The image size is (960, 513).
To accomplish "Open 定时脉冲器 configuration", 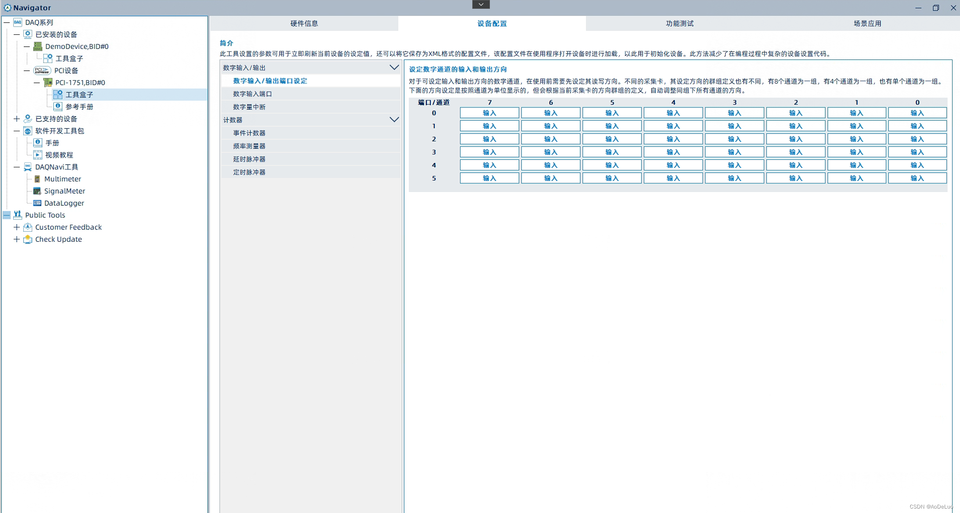I will pyautogui.click(x=311, y=172).
